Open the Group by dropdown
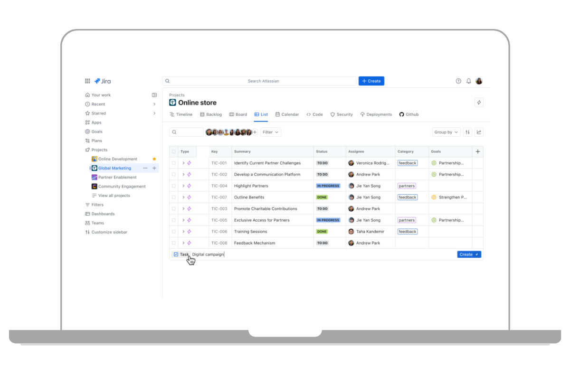 (446, 132)
